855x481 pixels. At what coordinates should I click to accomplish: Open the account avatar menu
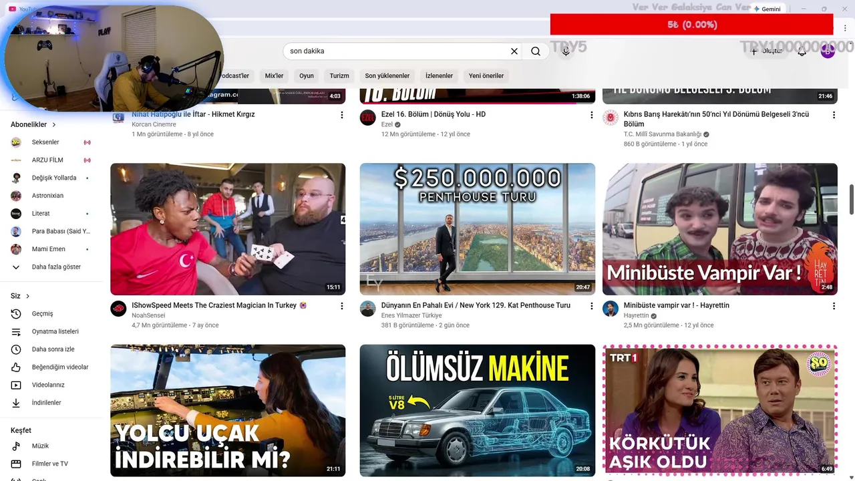[828, 51]
